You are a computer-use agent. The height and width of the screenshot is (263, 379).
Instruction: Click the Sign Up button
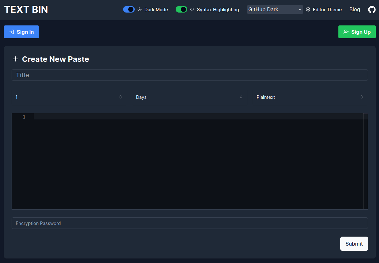tap(357, 32)
